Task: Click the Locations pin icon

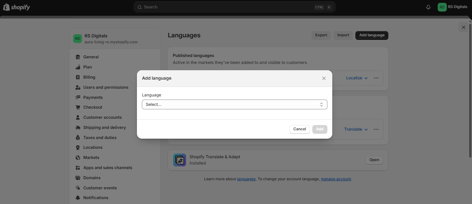Action: tap(78, 147)
